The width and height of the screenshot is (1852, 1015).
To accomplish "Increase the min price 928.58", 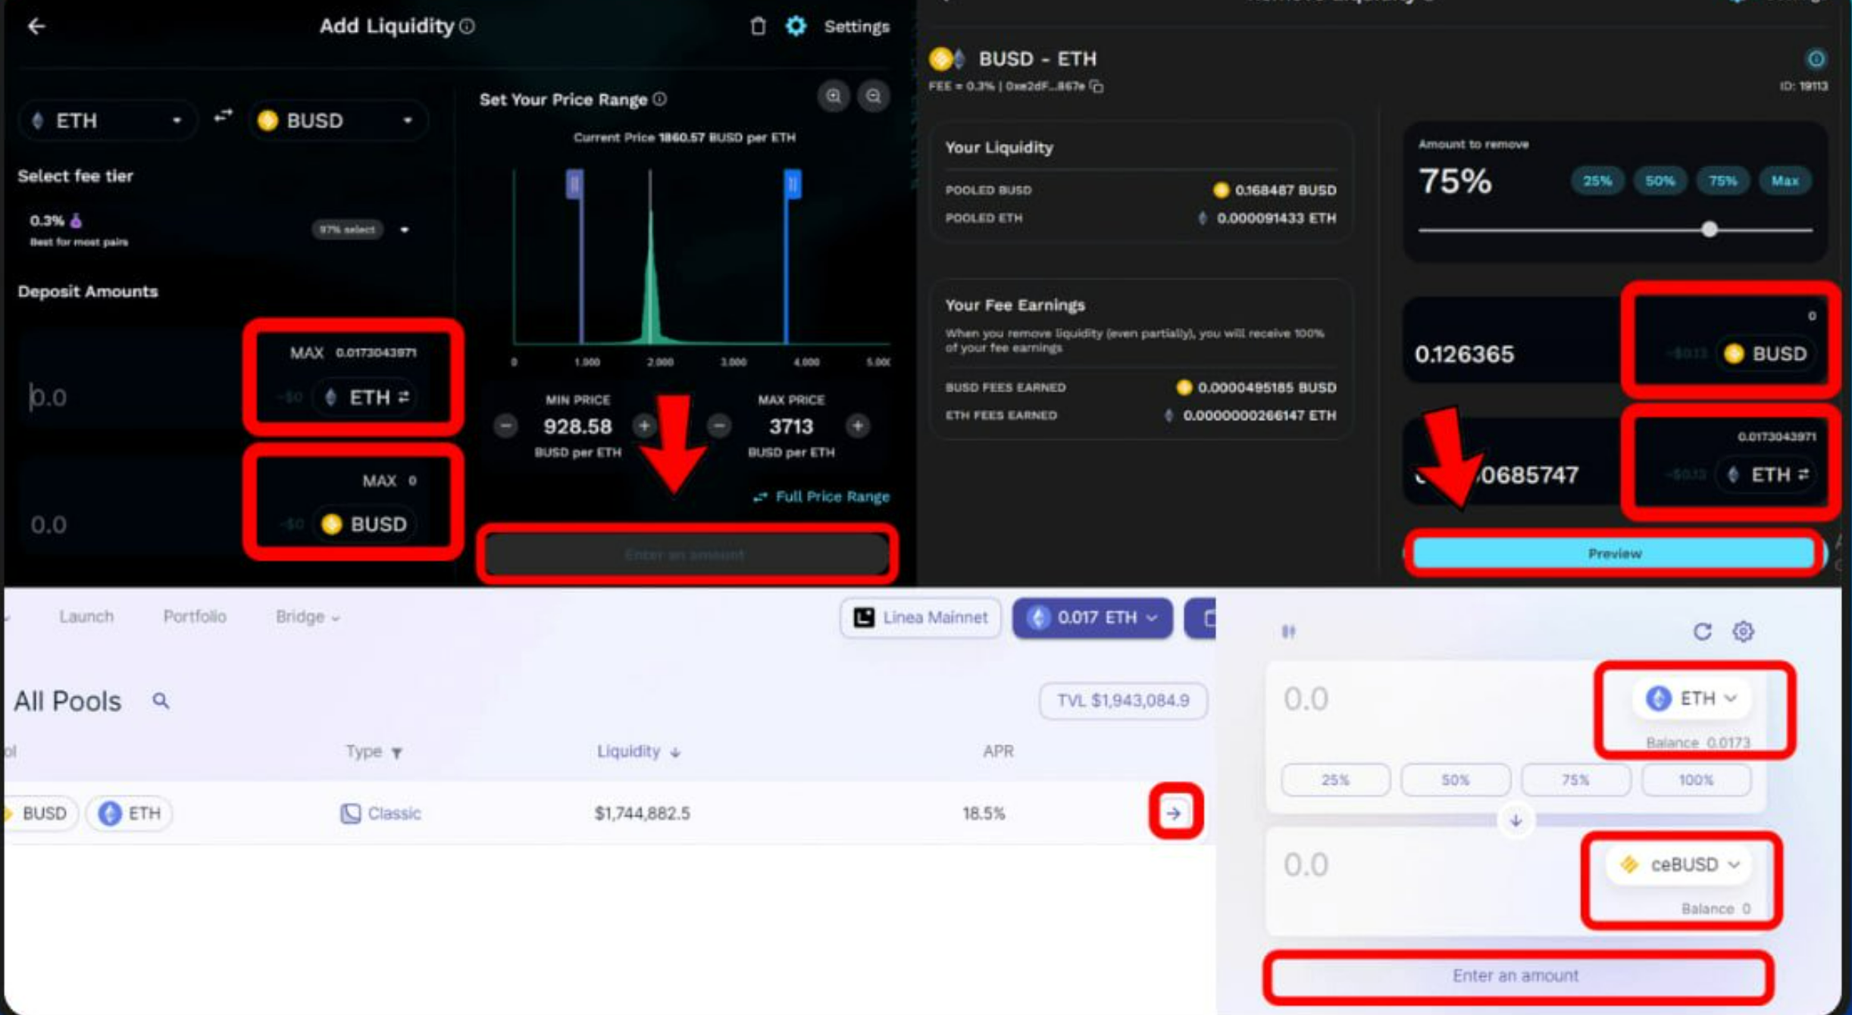I will click(644, 426).
